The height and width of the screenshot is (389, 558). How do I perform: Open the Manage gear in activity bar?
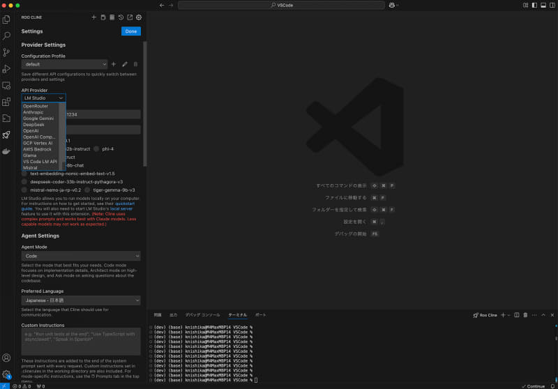tap(6, 374)
